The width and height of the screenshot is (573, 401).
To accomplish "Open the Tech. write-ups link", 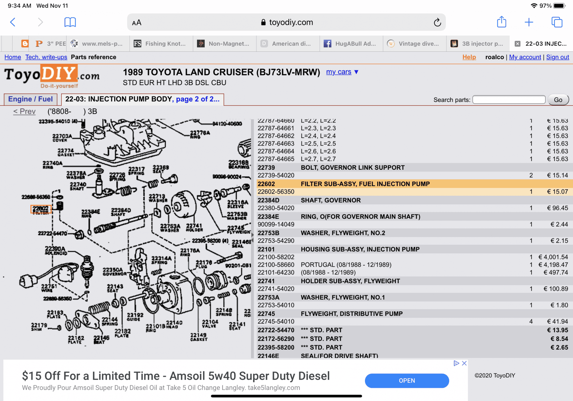I will [x=46, y=57].
